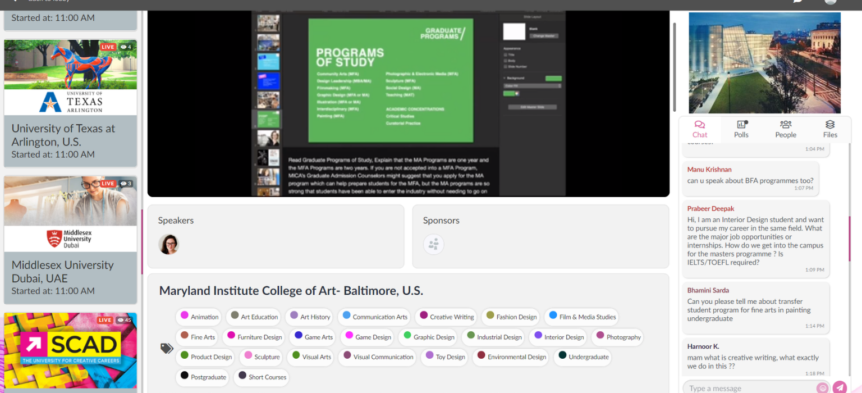Choose the Game Design tag

pos(368,337)
